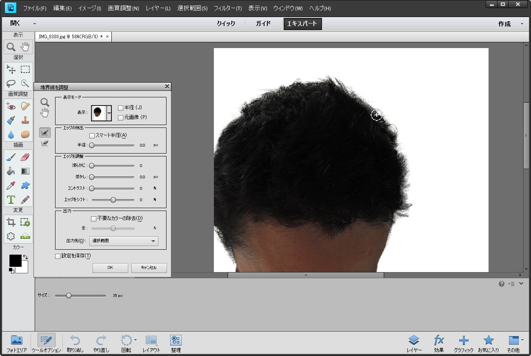Select the Spot Healing Brush tool
This screenshot has width=531, height=356.
pyautogui.click(x=25, y=106)
